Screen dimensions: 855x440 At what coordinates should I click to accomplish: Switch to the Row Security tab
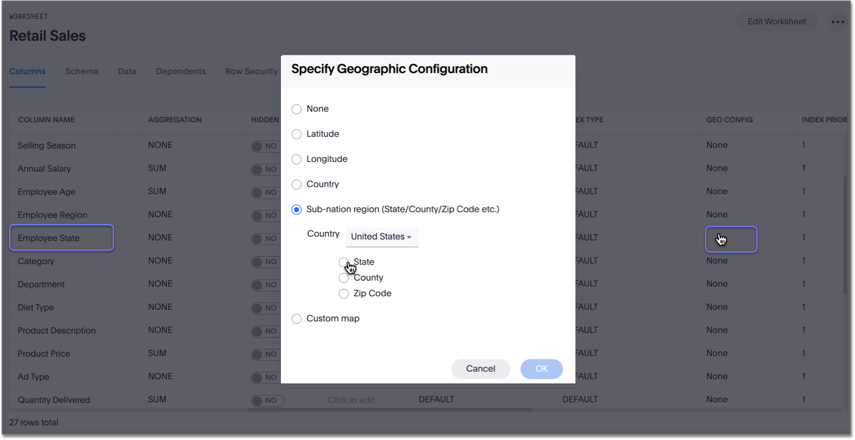pyautogui.click(x=251, y=71)
